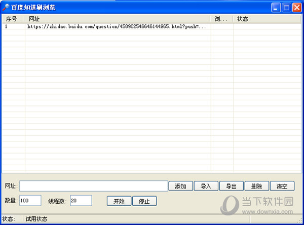Click the 浏... column header
Viewport: 304px width, 225px height.
point(222,19)
